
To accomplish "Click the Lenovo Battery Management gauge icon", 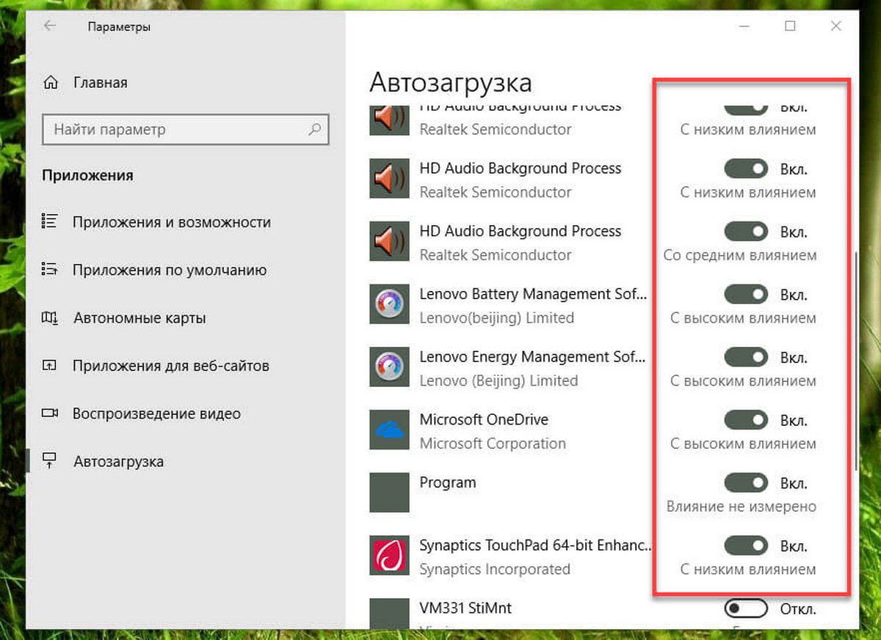I will [x=389, y=306].
